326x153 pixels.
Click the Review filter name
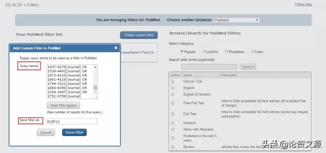pos(189,147)
